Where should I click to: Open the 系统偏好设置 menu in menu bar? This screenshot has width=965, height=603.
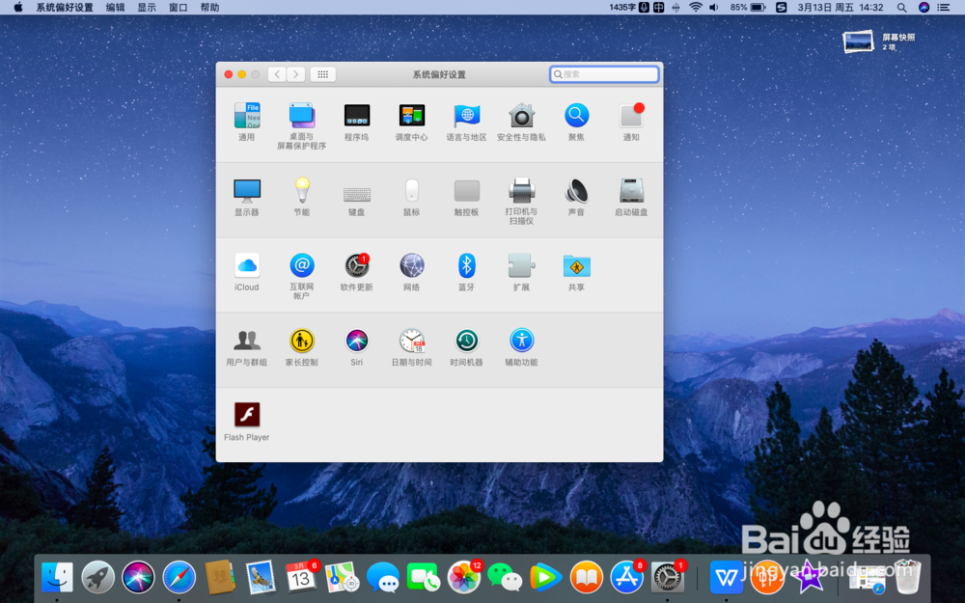65,8
